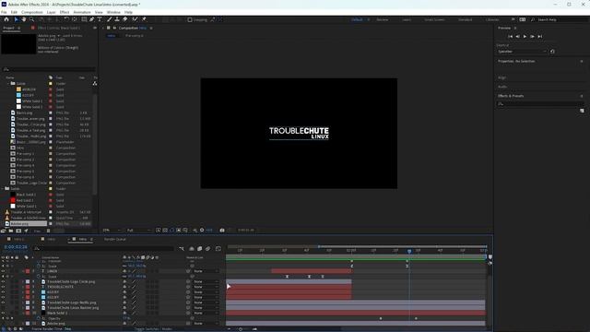The width and height of the screenshot is (590, 332).
Task: Create a new composition from Project panel
Action: pos(18,231)
